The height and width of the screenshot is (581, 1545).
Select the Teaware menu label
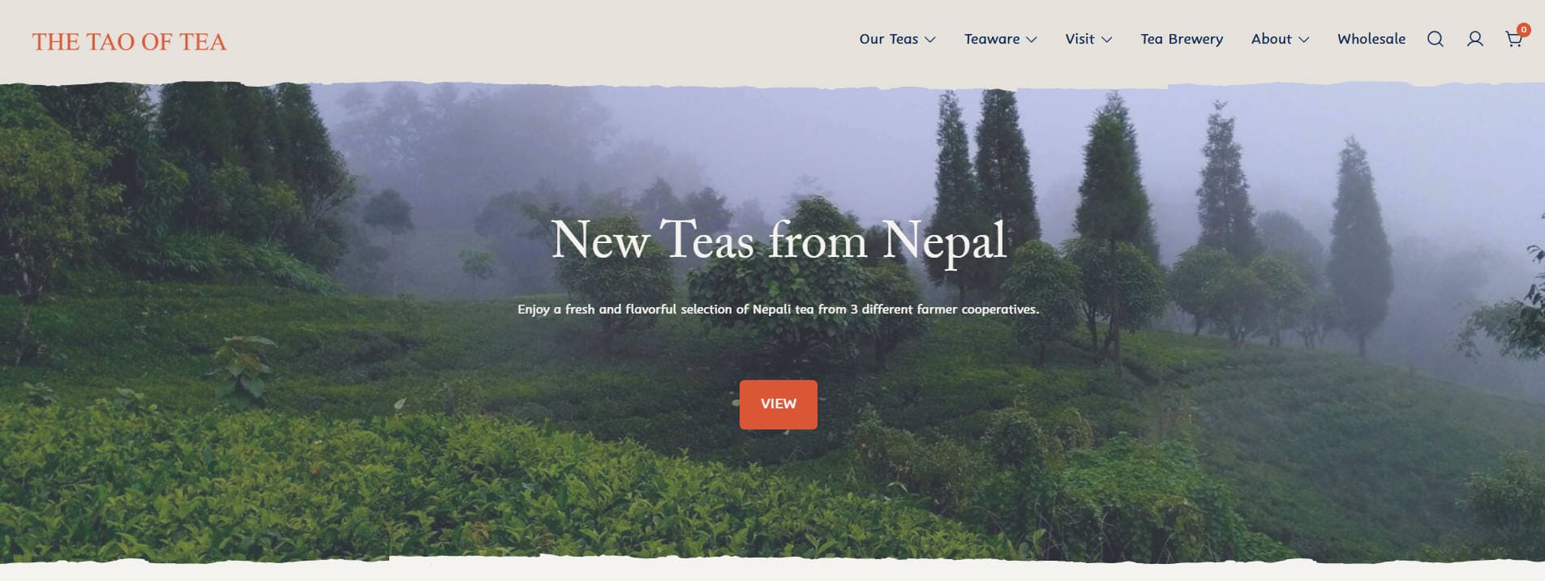point(992,39)
